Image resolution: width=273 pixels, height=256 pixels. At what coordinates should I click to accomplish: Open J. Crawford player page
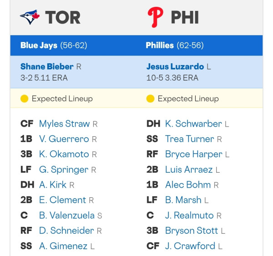tap(190, 246)
